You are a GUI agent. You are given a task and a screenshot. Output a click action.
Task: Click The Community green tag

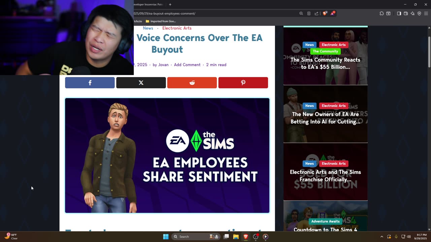tap(325, 51)
